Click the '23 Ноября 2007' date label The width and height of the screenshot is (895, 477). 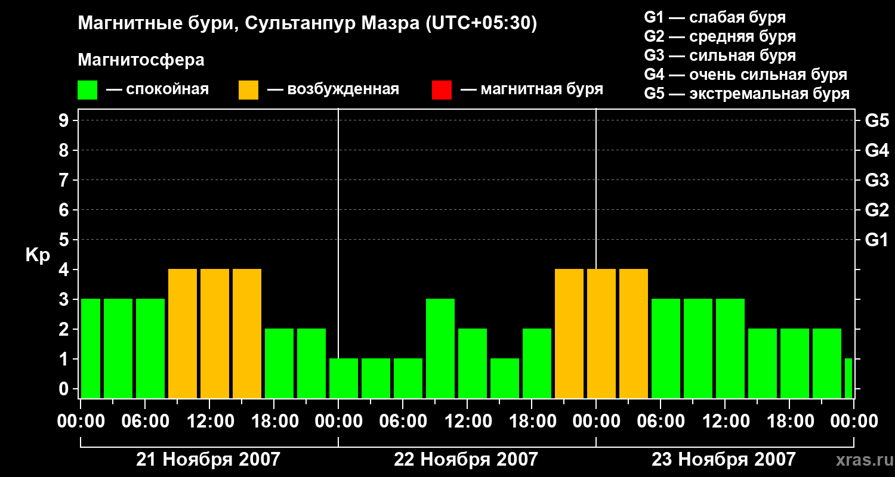tap(724, 459)
